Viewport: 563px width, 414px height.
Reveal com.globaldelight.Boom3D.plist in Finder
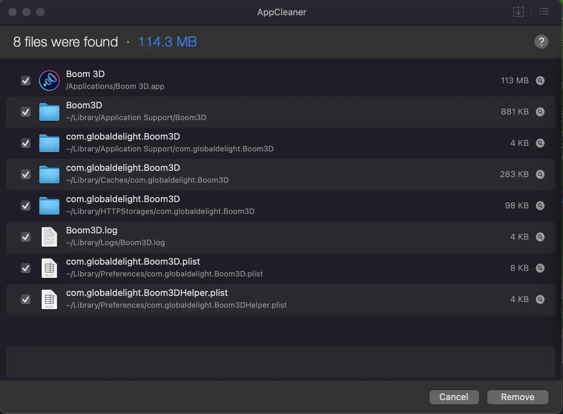tap(540, 268)
